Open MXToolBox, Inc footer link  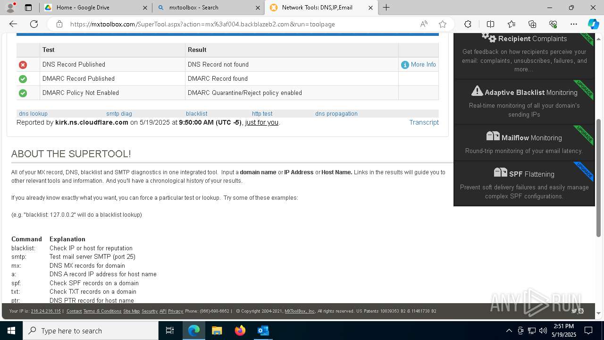click(x=300, y=311)
